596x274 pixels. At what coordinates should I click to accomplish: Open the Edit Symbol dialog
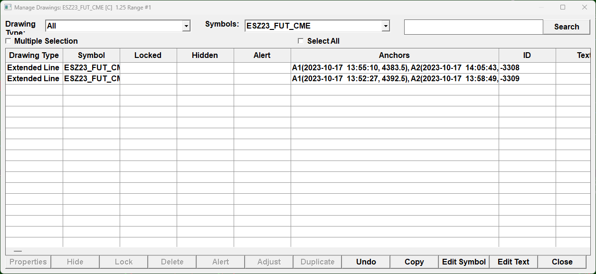click(x=464, y=262)
